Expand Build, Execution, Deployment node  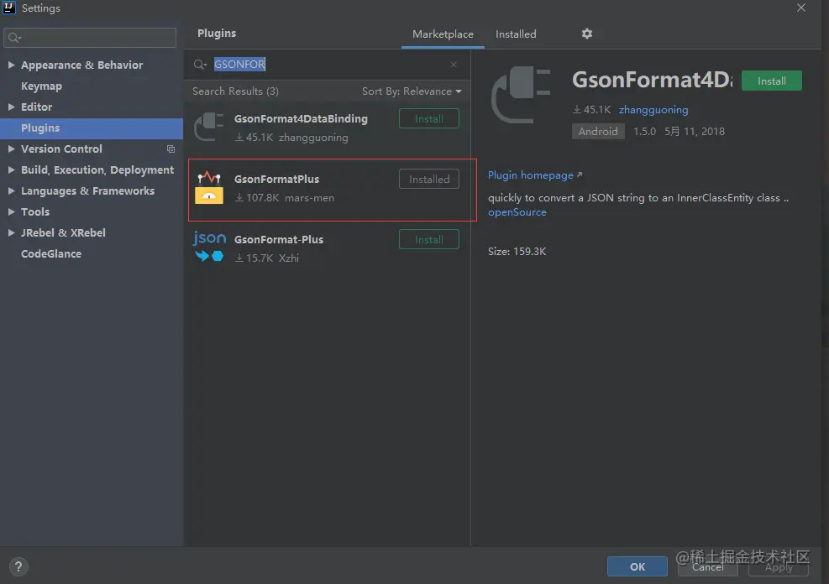point(11,170)
